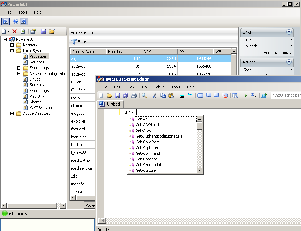Open the DLLs link dropdown arrow
Viewport: 301px width, 231px height.
[x=291, y=40]
